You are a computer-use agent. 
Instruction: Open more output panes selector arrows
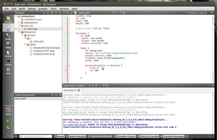click(x=187, y=136)
